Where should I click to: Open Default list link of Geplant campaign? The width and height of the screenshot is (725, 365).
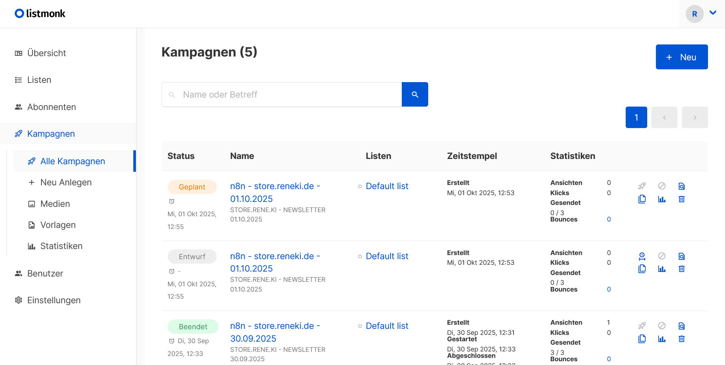387,186
